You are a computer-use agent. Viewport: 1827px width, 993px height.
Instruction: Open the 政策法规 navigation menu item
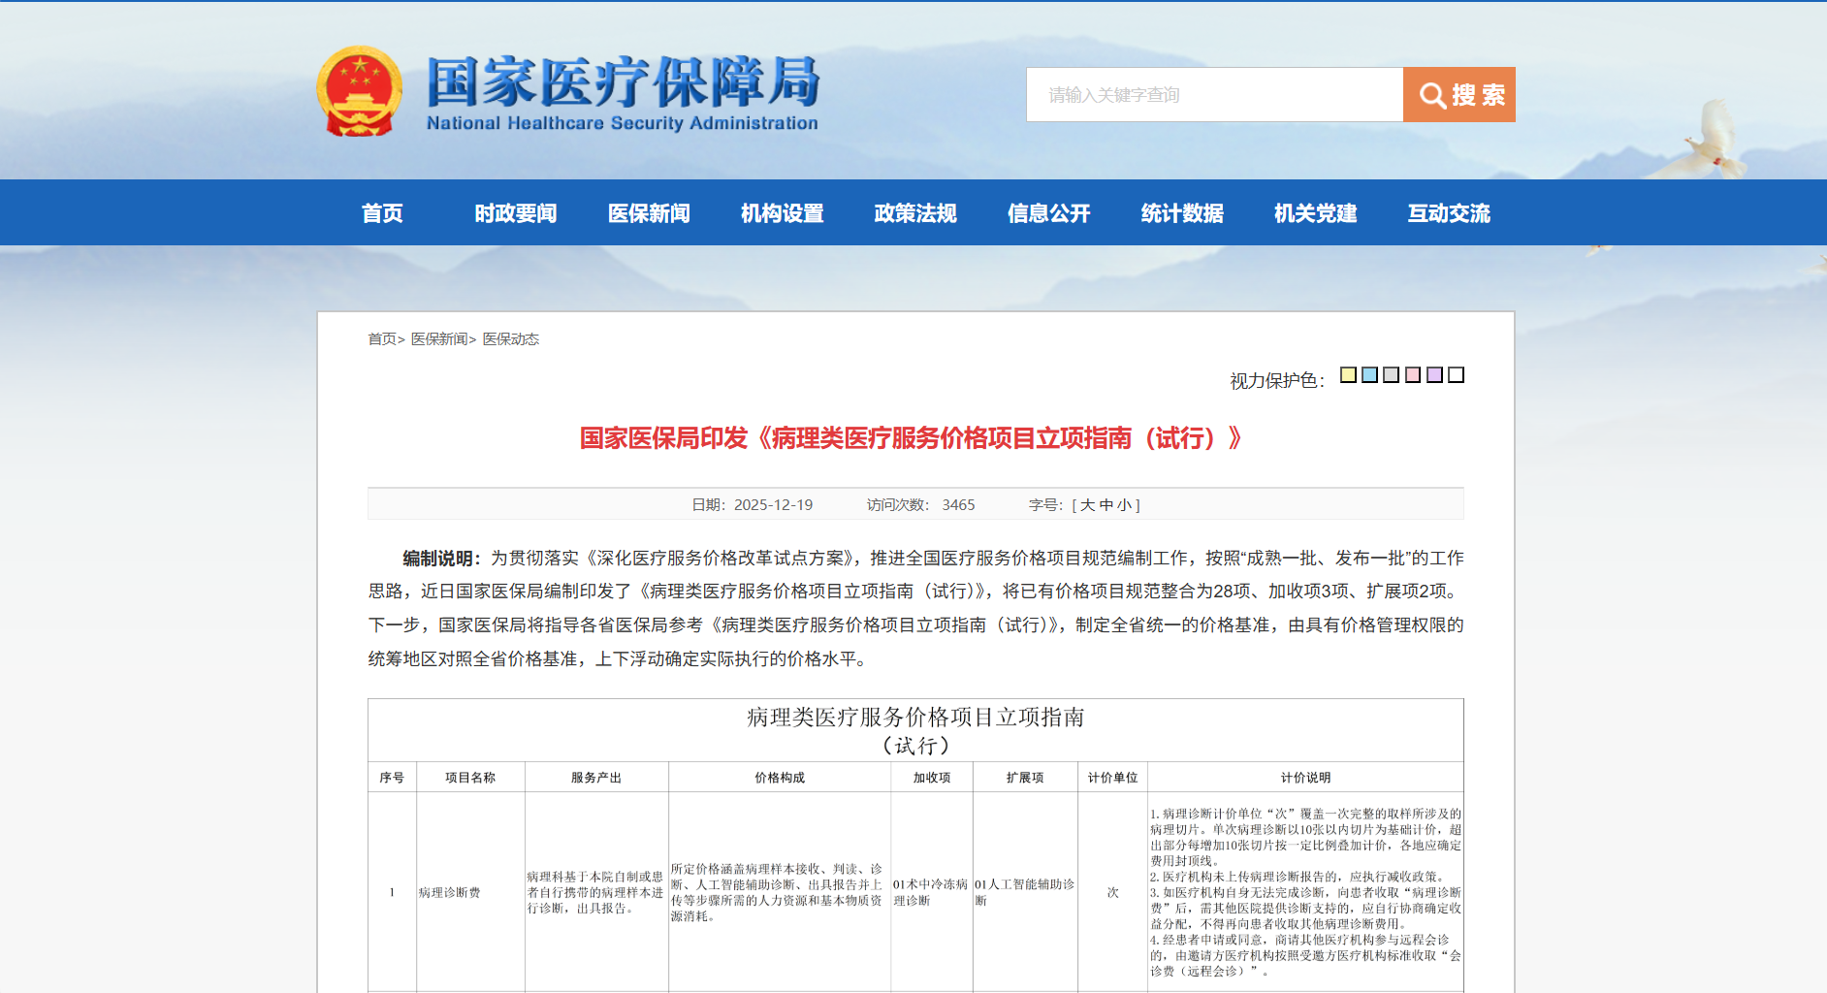(914, 213)
